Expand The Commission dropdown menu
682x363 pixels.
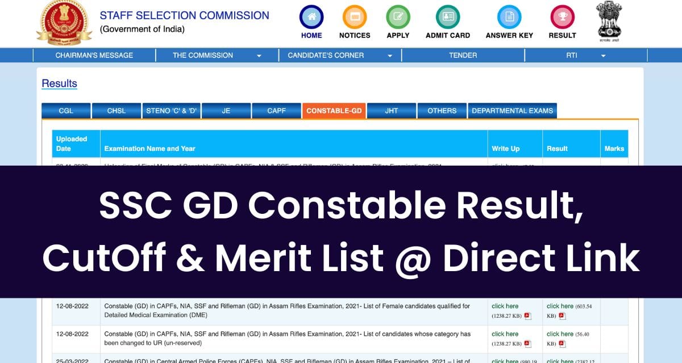259,56
